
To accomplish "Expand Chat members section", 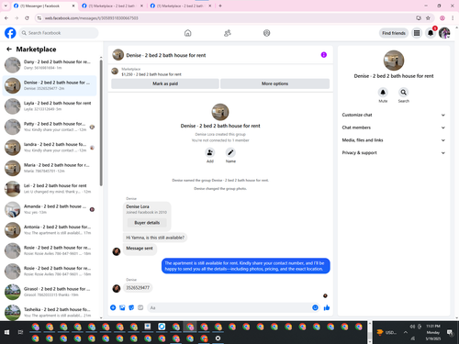I will [394, 128].
